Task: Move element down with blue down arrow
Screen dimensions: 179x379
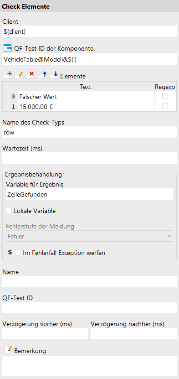Action: [54, 75]
